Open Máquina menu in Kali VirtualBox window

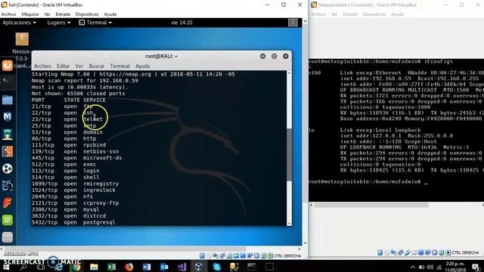pyautogui.click(x=30, y=14)
